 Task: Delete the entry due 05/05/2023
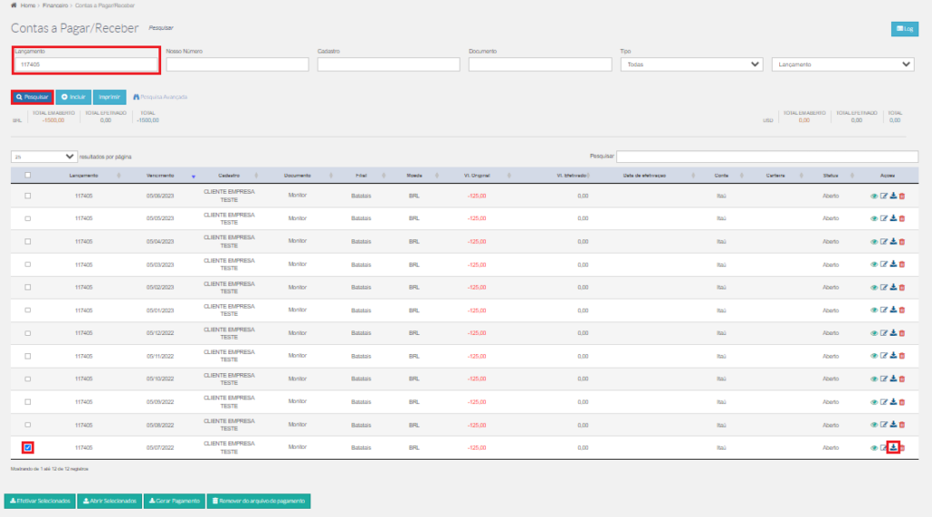click(902, 218)
